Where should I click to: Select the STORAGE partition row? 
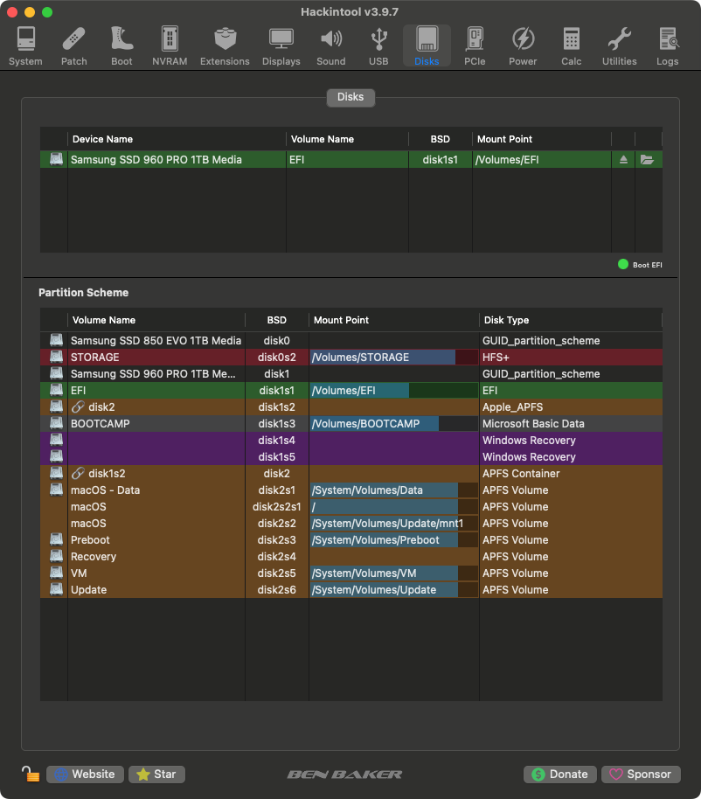pyautogui.click(x=351, y=358)
